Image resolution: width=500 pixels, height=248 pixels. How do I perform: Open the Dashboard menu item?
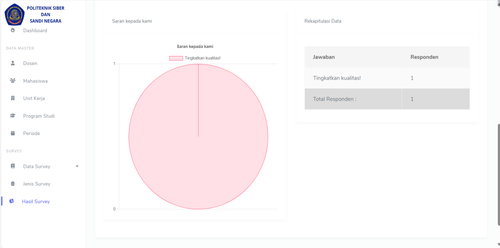[35, 31]
